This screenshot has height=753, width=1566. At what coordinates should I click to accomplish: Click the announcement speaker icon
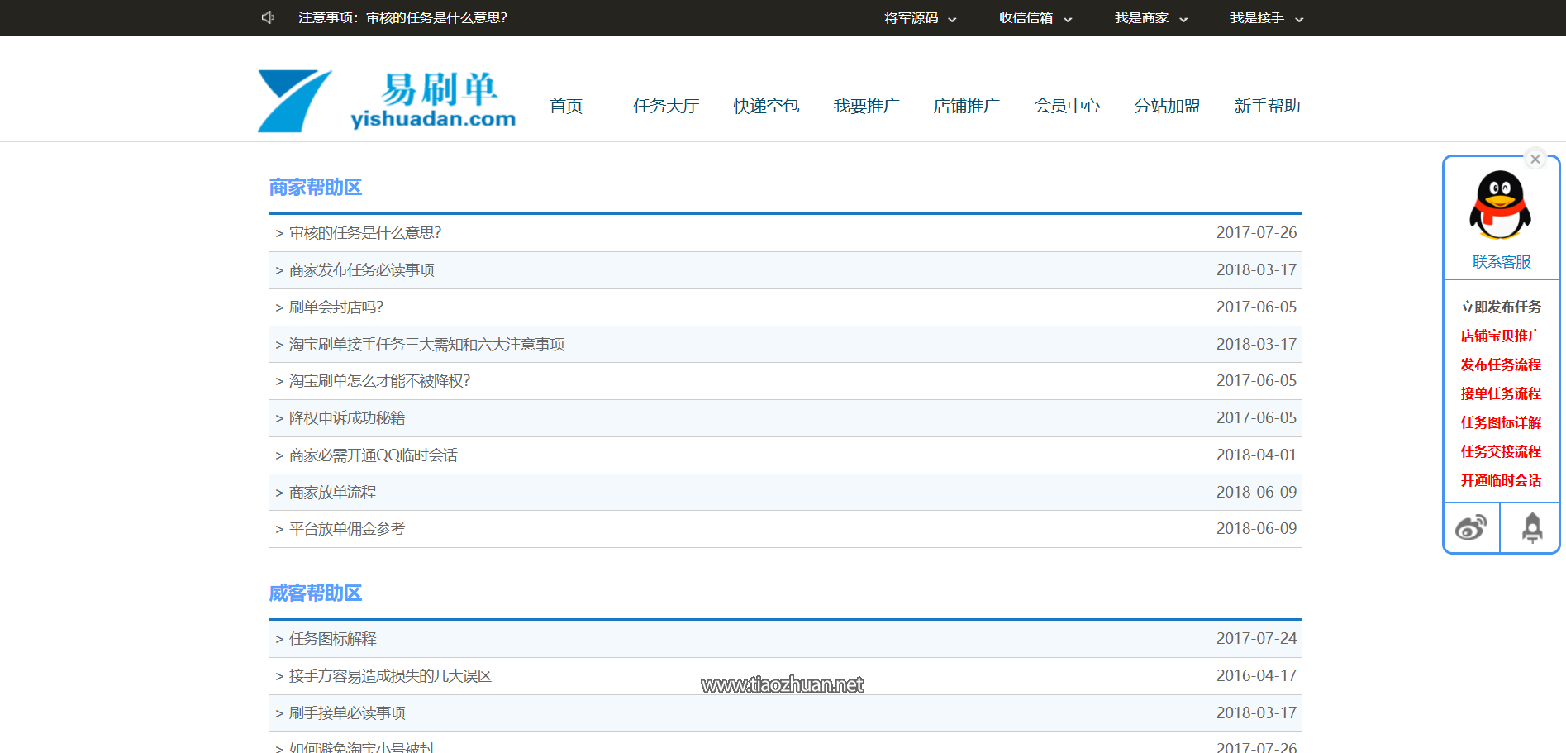coord(267,17)
